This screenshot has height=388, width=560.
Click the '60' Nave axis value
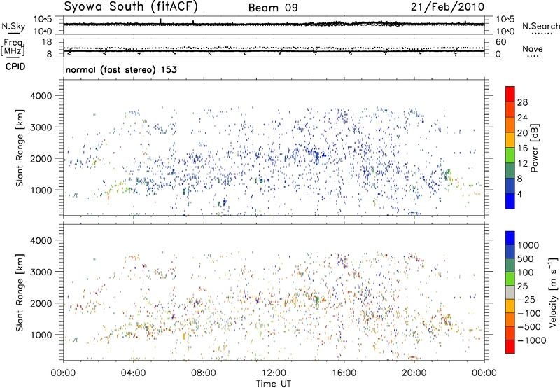point(501,42)
